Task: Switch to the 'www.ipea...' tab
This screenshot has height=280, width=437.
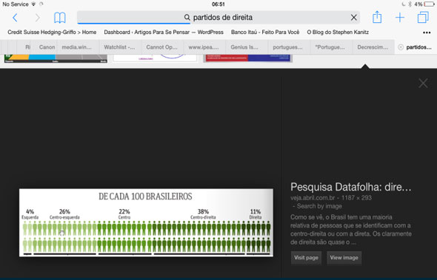Action: click(x=204, y=47)
